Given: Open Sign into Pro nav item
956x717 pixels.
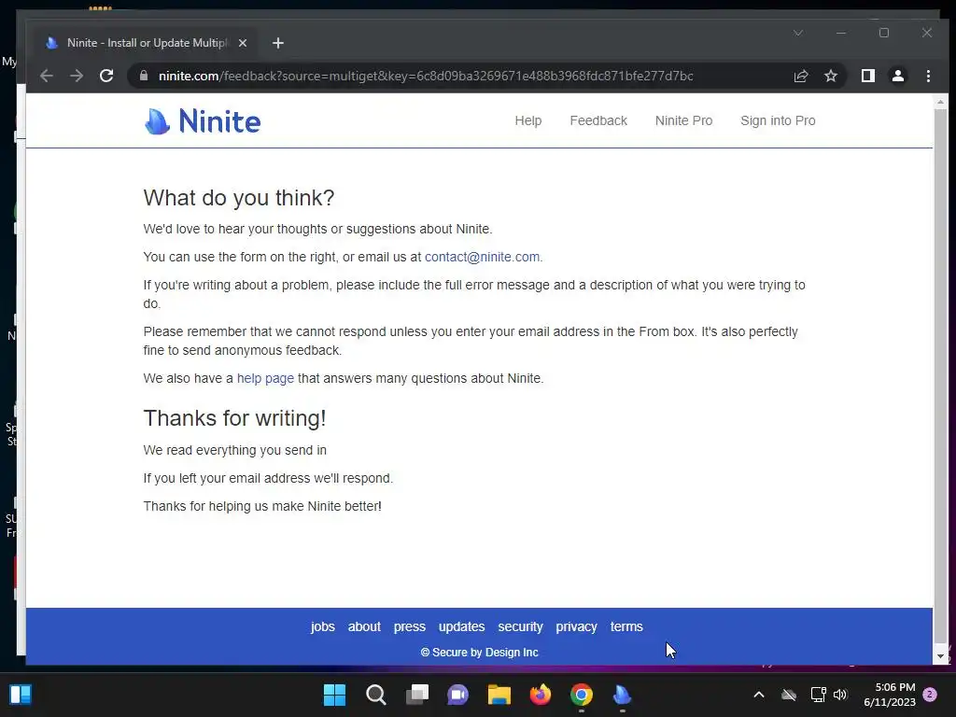Looking at the screenshot, I should click(x=778, y=120).
